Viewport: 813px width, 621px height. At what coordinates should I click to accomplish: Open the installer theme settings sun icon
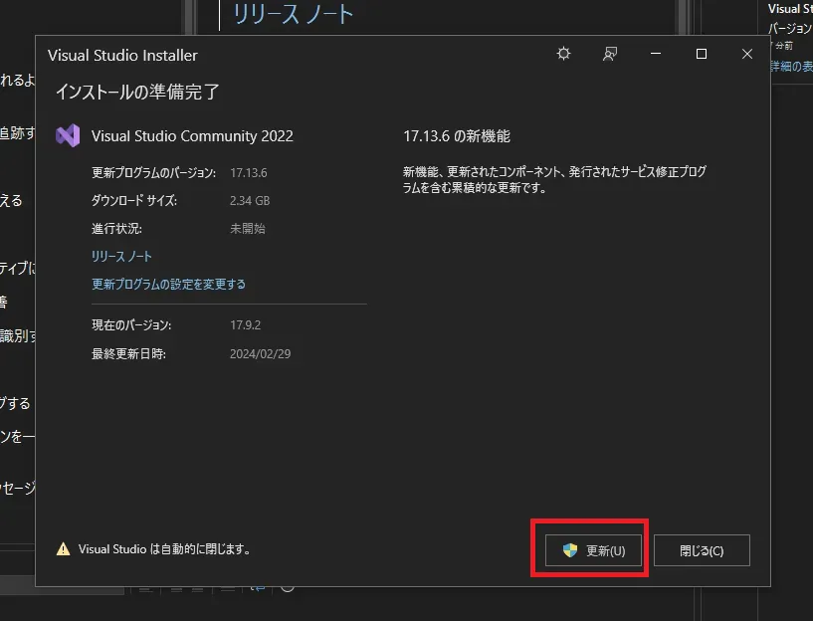pos(563,54)
